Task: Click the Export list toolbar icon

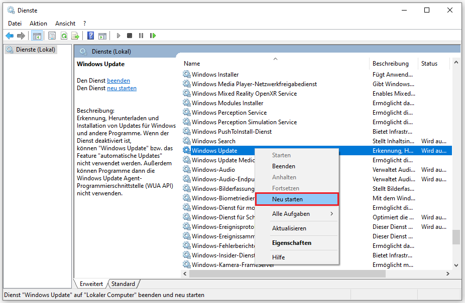Action: pos(75,36)
